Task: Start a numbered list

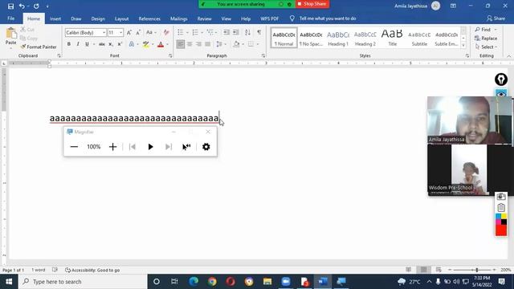Action: (x=195, y=32)
